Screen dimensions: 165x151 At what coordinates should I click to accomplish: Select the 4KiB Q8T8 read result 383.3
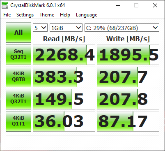pos(64,77)
